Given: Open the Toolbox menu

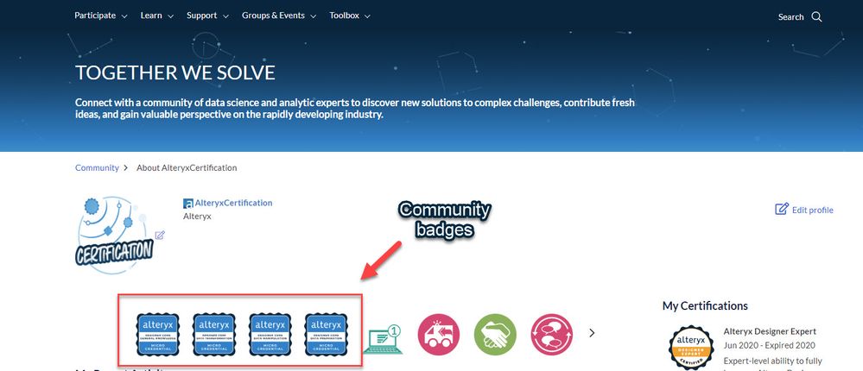Looking at the screenshot, I should (350, 16).
